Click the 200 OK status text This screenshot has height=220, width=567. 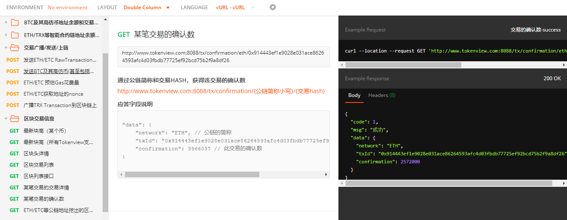coord(552,79)
